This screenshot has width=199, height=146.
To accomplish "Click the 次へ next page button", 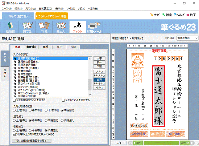I will pos(185,143).
